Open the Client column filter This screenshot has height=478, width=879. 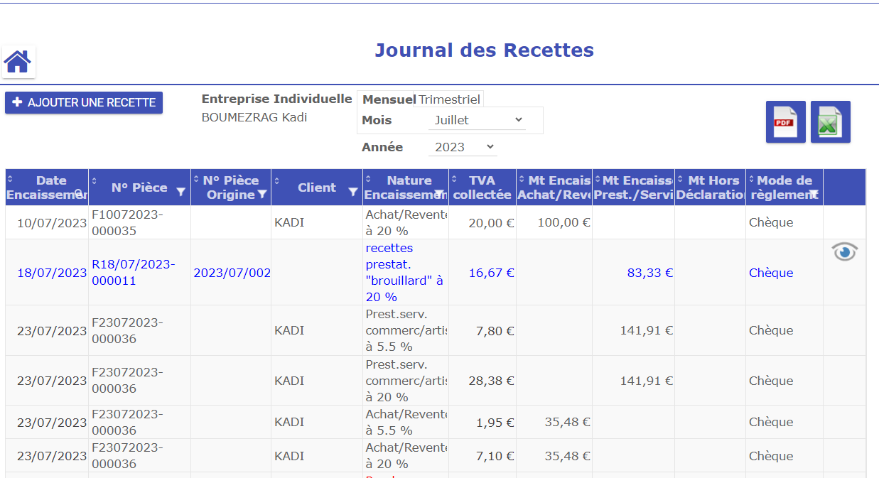click(352, 192)
